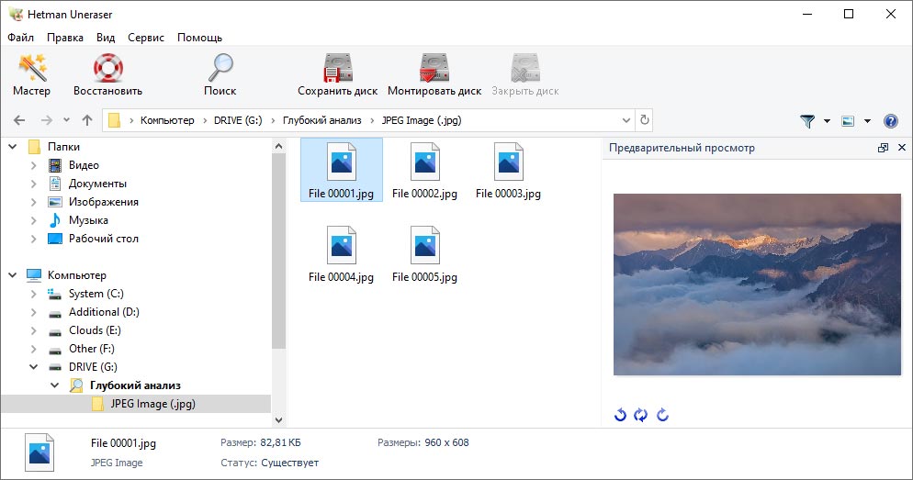Select Рабочий стол in tree
Image resolution: width=913 pixels, height=480 pixels.
point(103,239)
